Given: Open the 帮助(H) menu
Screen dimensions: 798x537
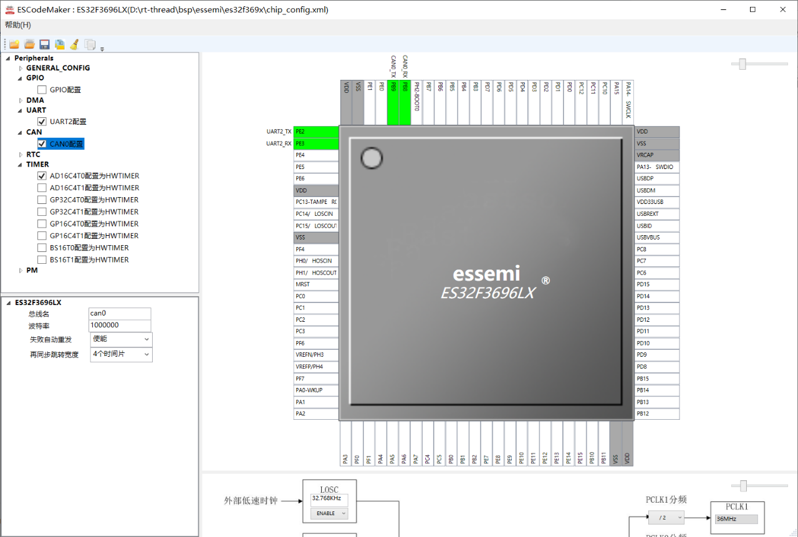Looking at the screenshot, I should (18, 25).
